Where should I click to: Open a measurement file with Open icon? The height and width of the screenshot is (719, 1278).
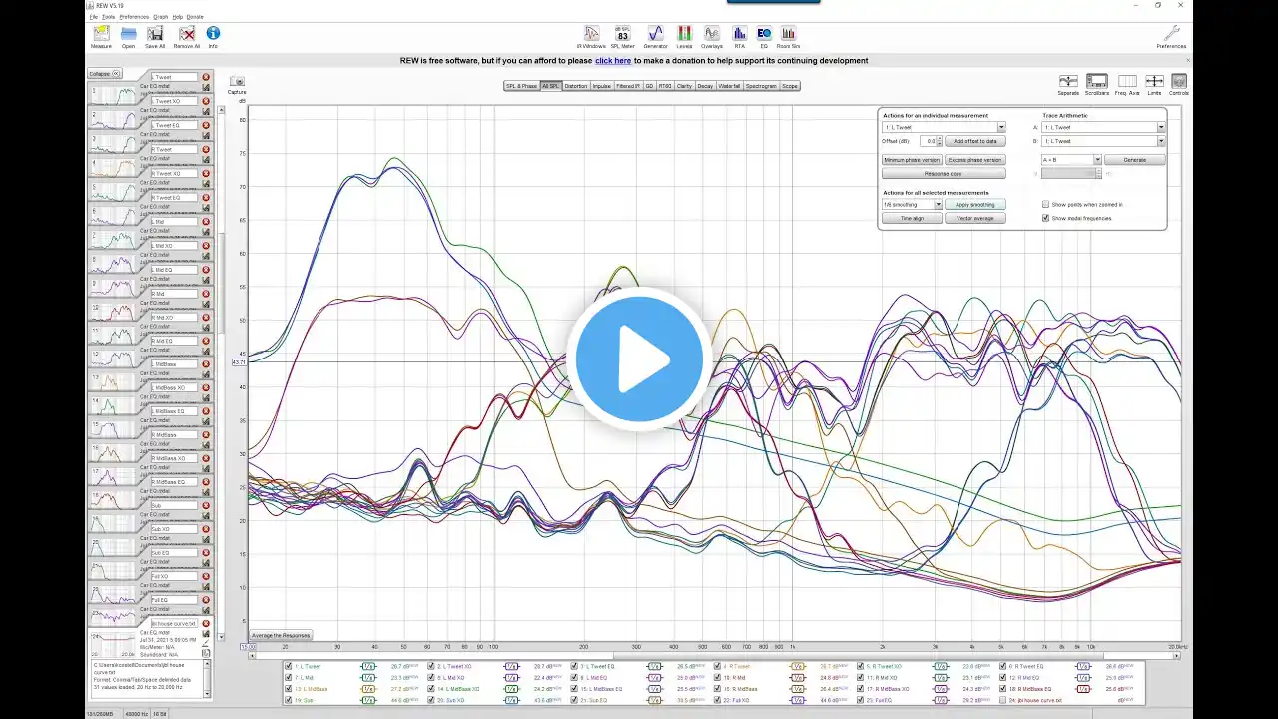click(x=129, y=35)
